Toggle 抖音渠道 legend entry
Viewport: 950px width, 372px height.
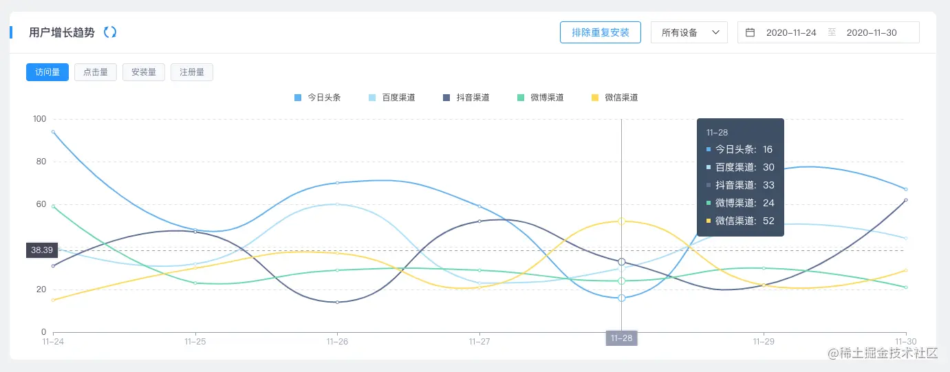466,98
